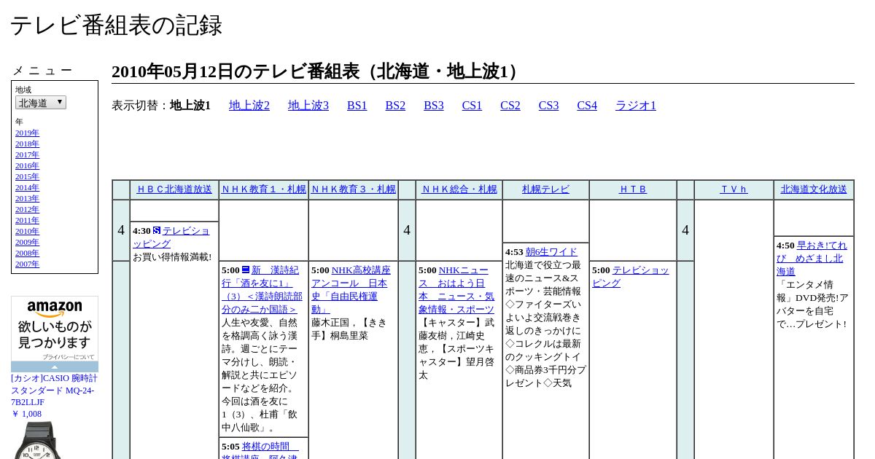Open the 2011年 year link
The height and width of the screenshot is (459, 875).
point(27,220)
